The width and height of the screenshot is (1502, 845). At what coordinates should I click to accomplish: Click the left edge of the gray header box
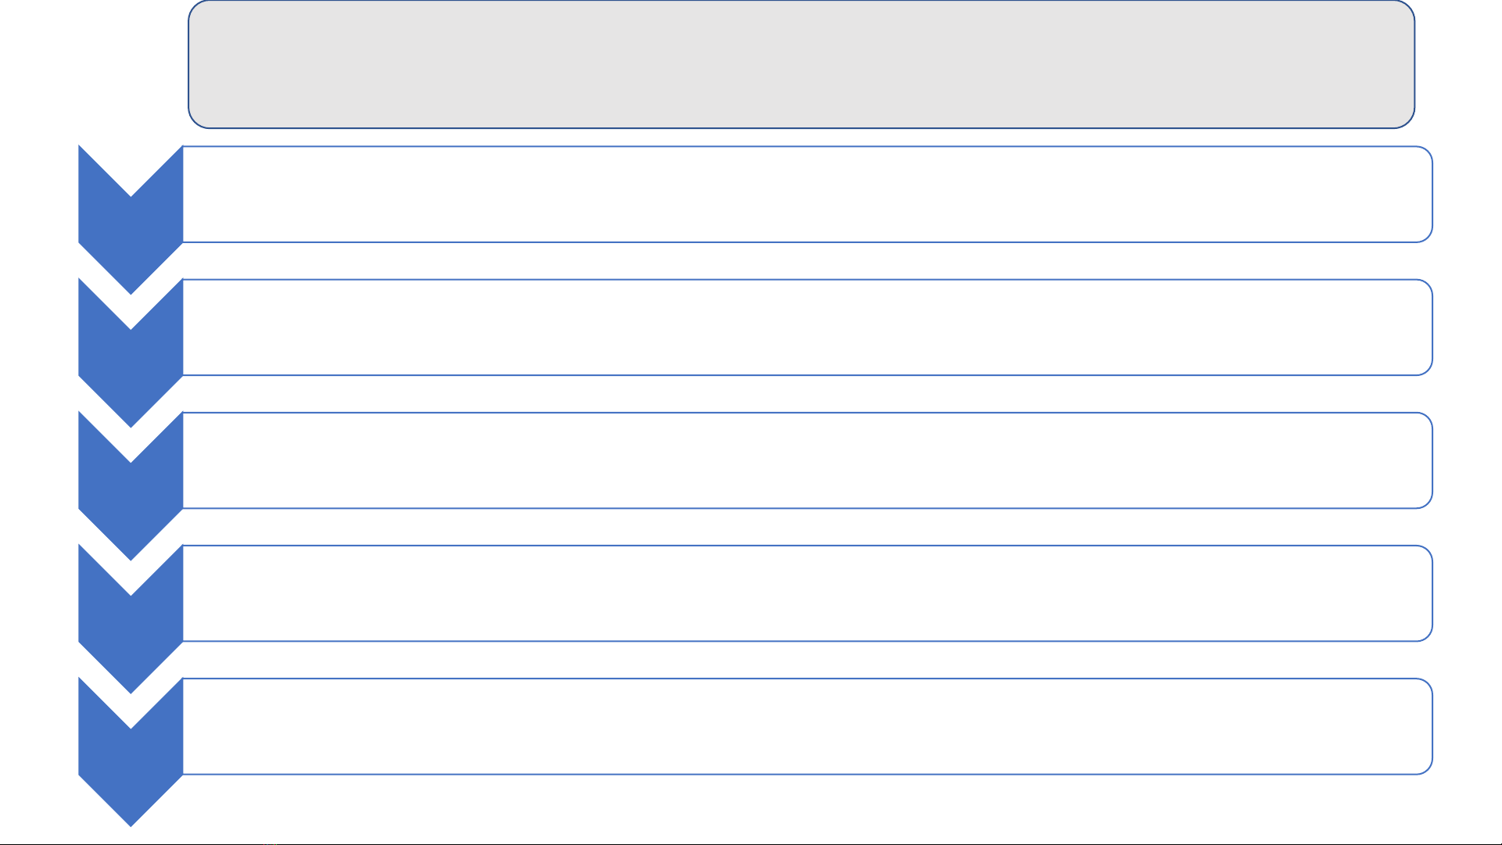click(x=188, y=64)
